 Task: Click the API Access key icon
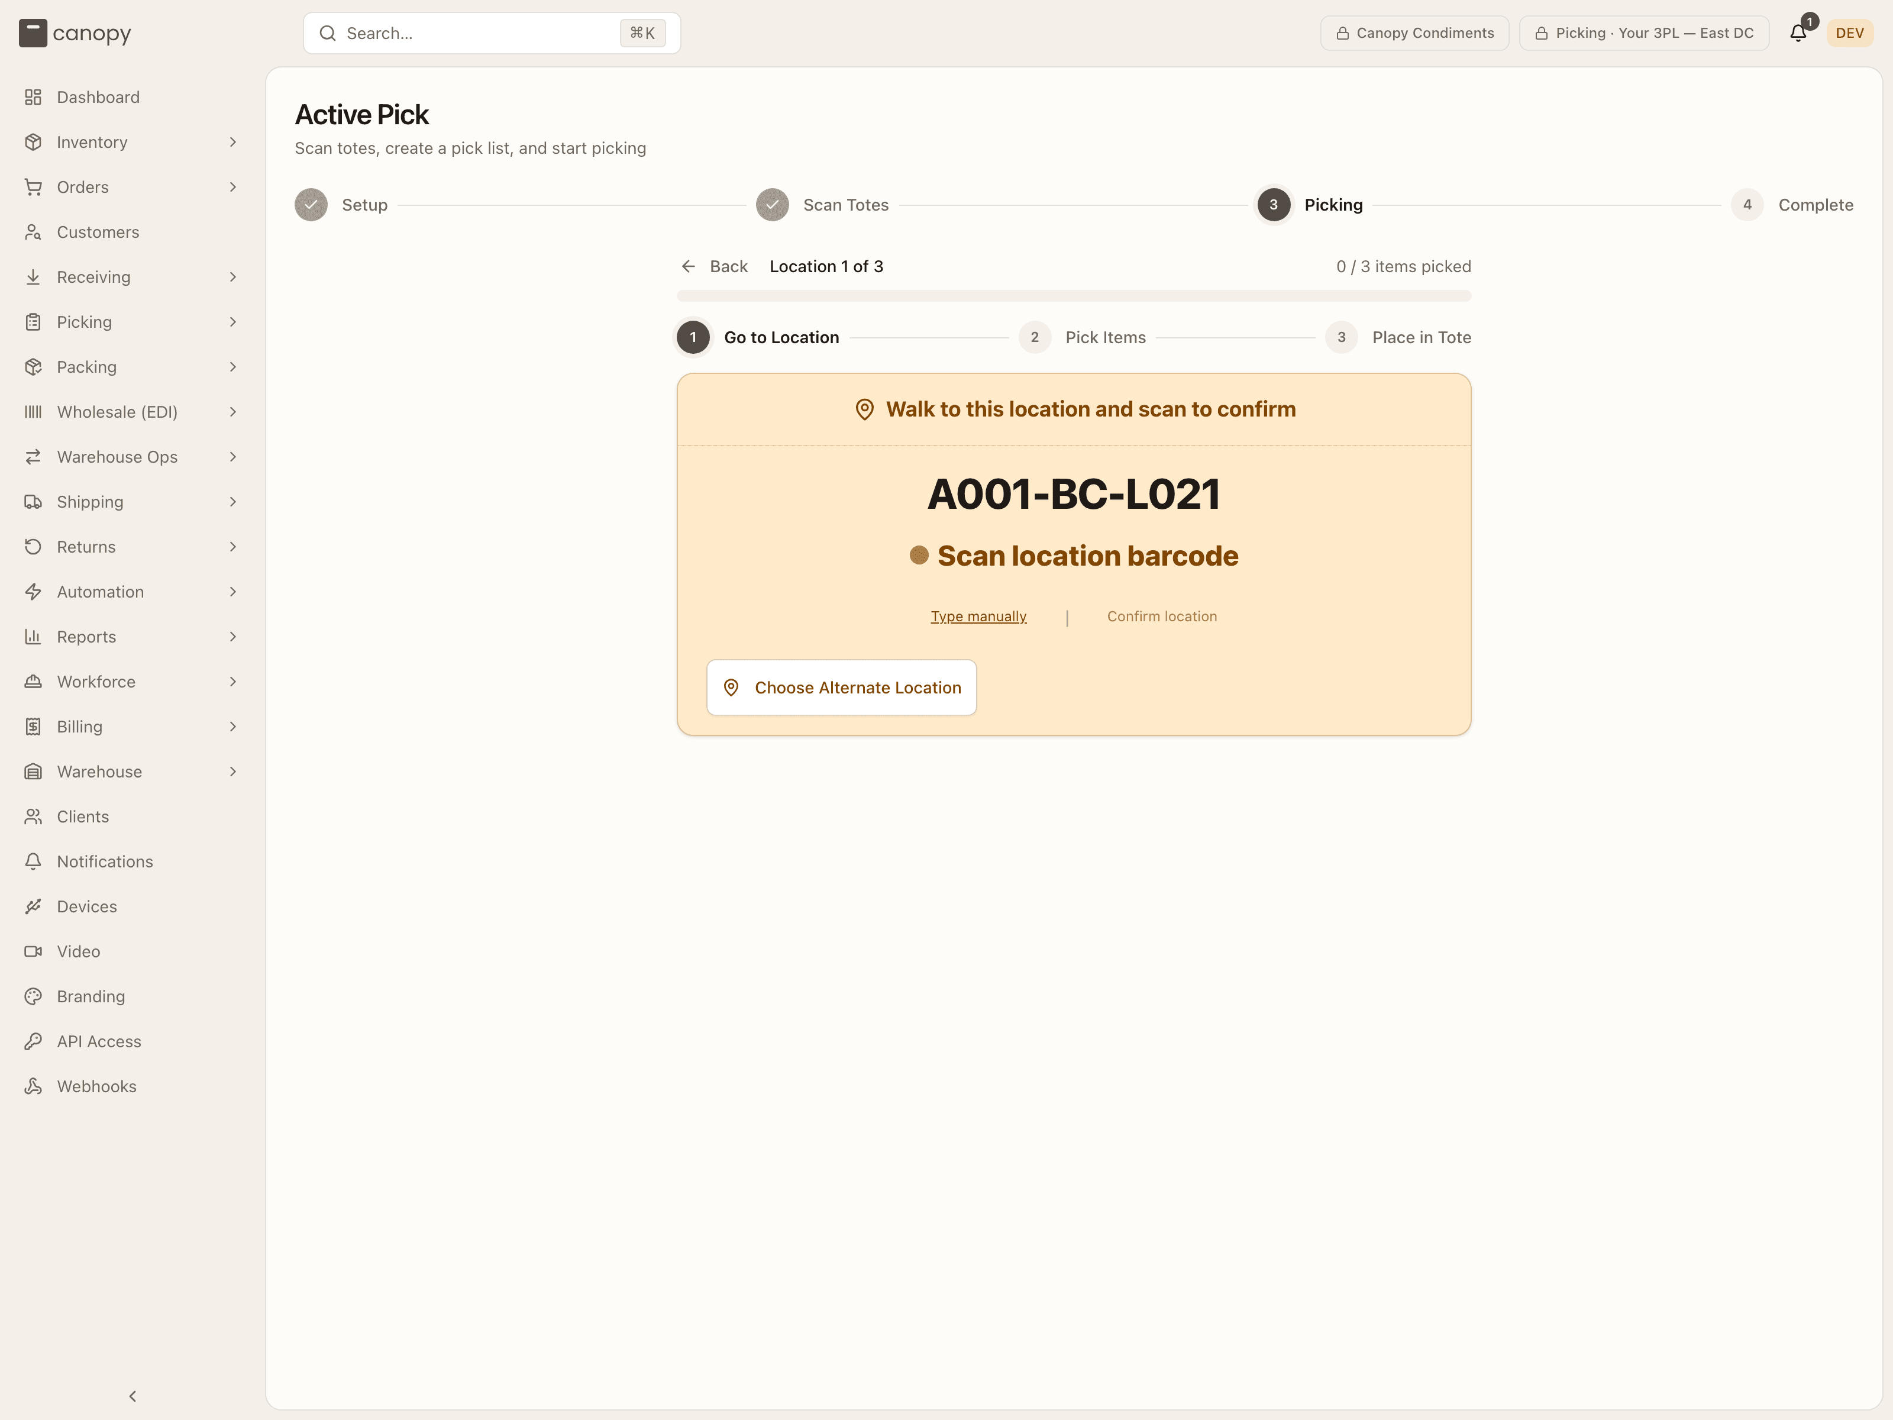pyautogui.click(x=33, y=1041)
